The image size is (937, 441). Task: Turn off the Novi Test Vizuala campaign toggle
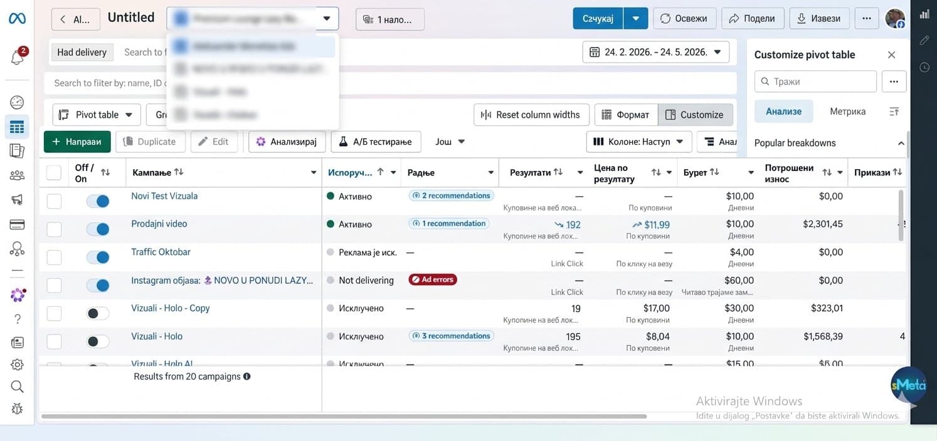click(98, 201)
